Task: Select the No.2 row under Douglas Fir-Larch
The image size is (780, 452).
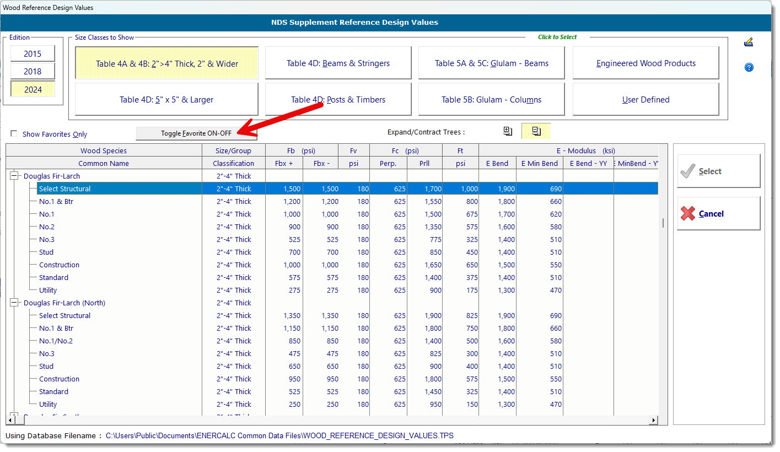Action: point(47,227)
